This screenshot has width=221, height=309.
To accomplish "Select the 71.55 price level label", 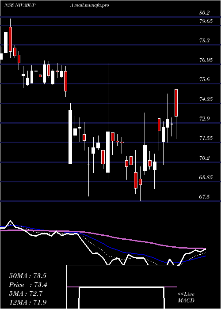I will [206, 138].
